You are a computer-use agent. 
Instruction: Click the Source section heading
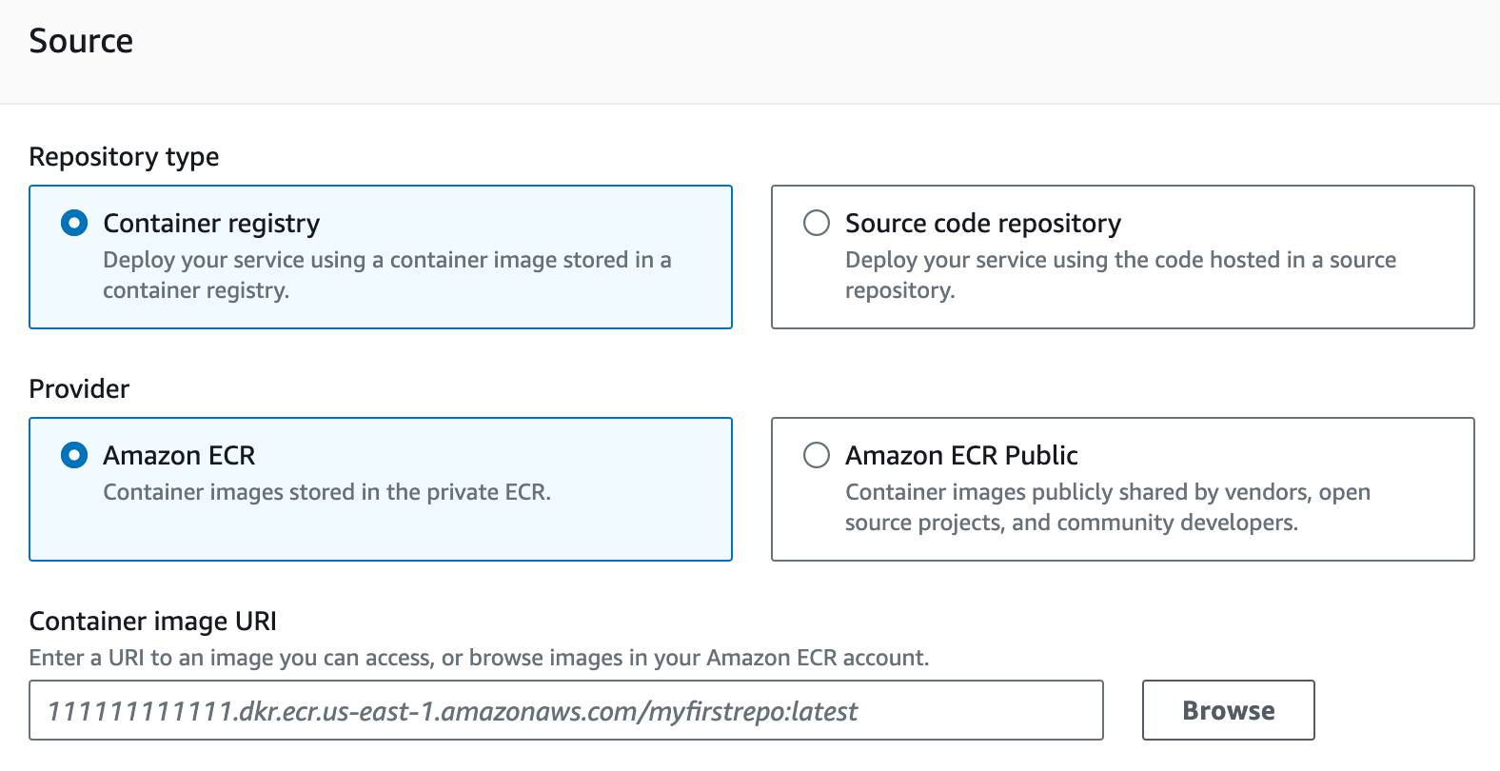81,41
